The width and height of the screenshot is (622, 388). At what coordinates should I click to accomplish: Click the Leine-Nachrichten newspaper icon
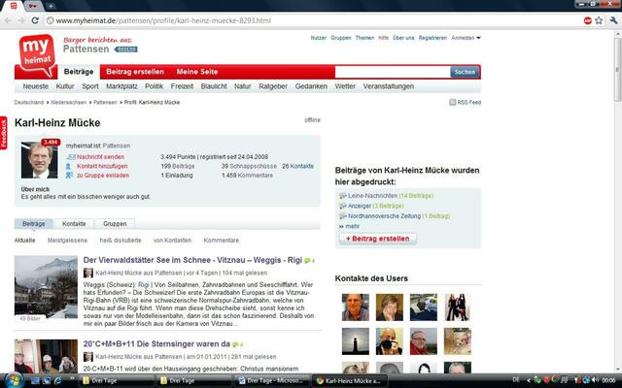point(343,196)
